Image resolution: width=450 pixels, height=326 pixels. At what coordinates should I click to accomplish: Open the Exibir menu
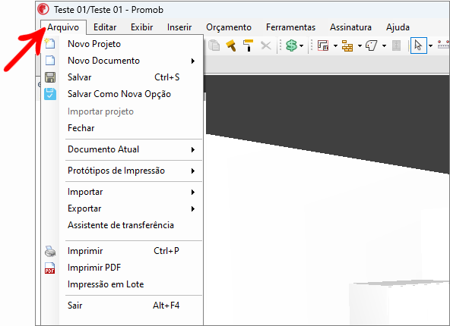(x=142, y=27)
